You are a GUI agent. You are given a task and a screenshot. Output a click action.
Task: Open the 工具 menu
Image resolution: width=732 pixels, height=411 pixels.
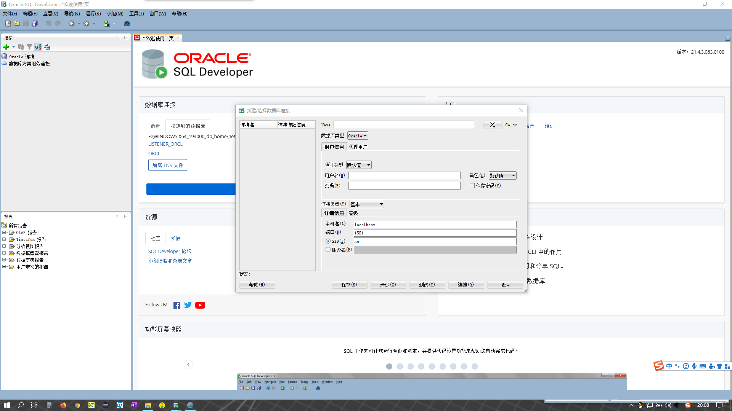pyautogui.click(x=136, y=14)
